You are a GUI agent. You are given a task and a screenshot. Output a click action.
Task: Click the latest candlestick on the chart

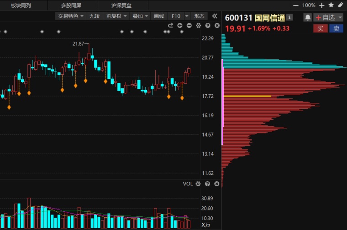189,71
